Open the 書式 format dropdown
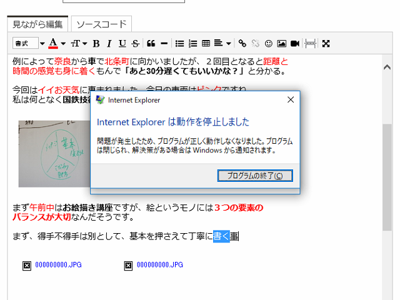 [29, 43]
